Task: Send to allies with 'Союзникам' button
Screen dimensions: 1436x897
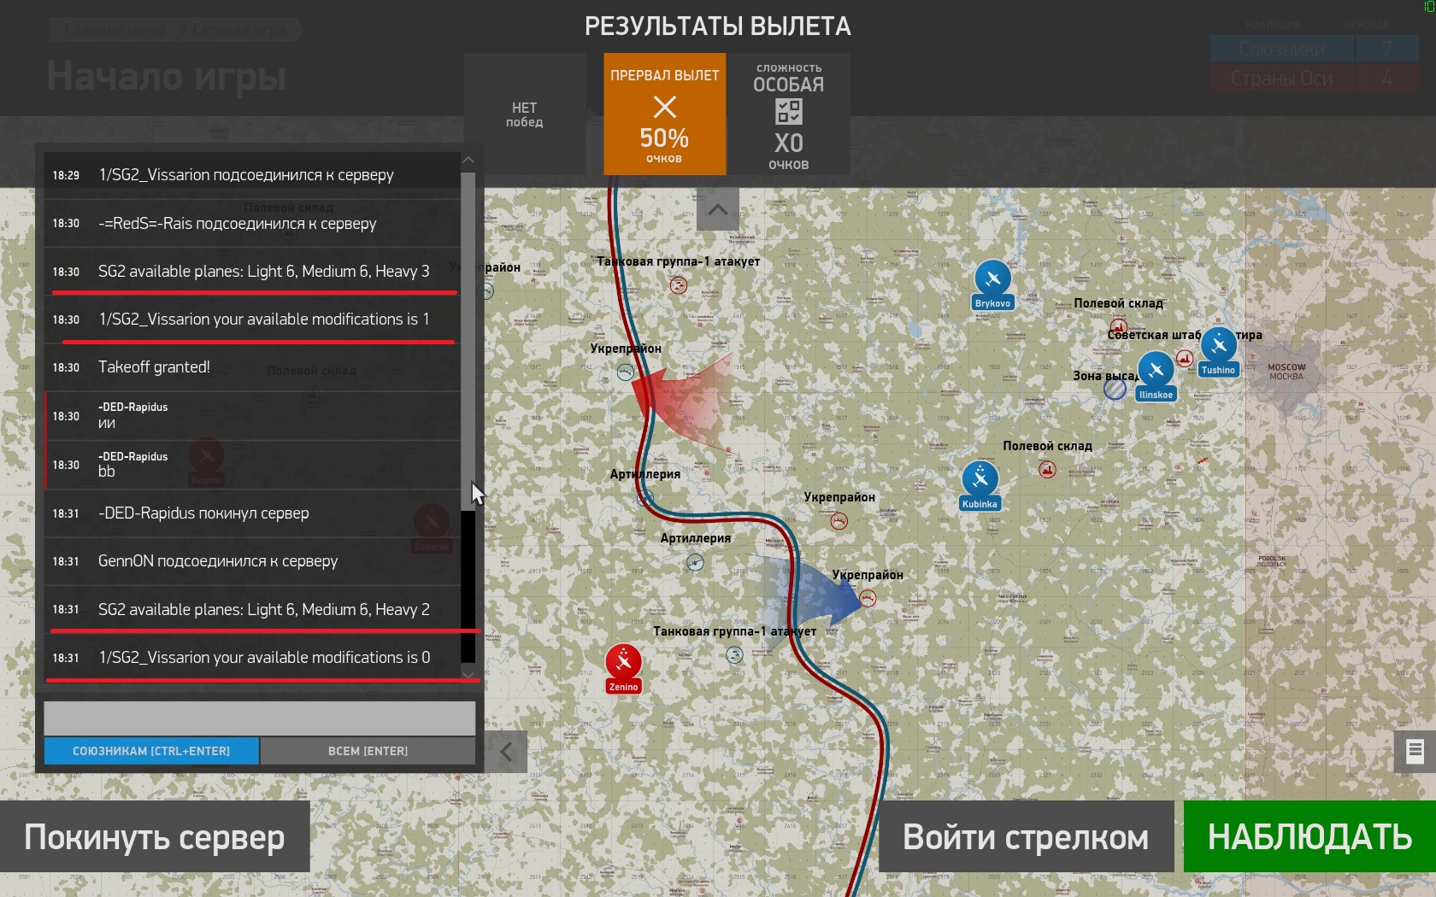Action: click(151, 751)
